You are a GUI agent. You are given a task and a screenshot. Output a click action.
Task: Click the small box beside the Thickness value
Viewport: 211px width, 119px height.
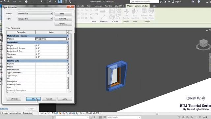coord(68,54)
